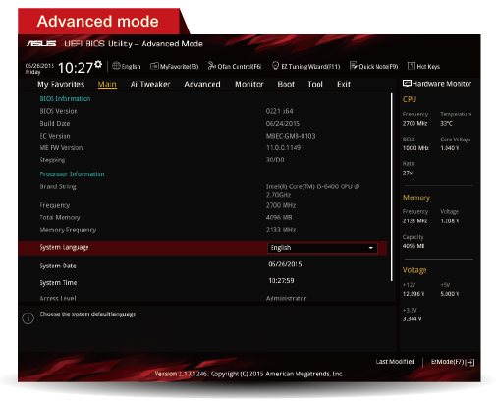Click the Memory heading in Hardware Monitor
Viewport: 496px width, 404px height.
[x=416, y=198]
